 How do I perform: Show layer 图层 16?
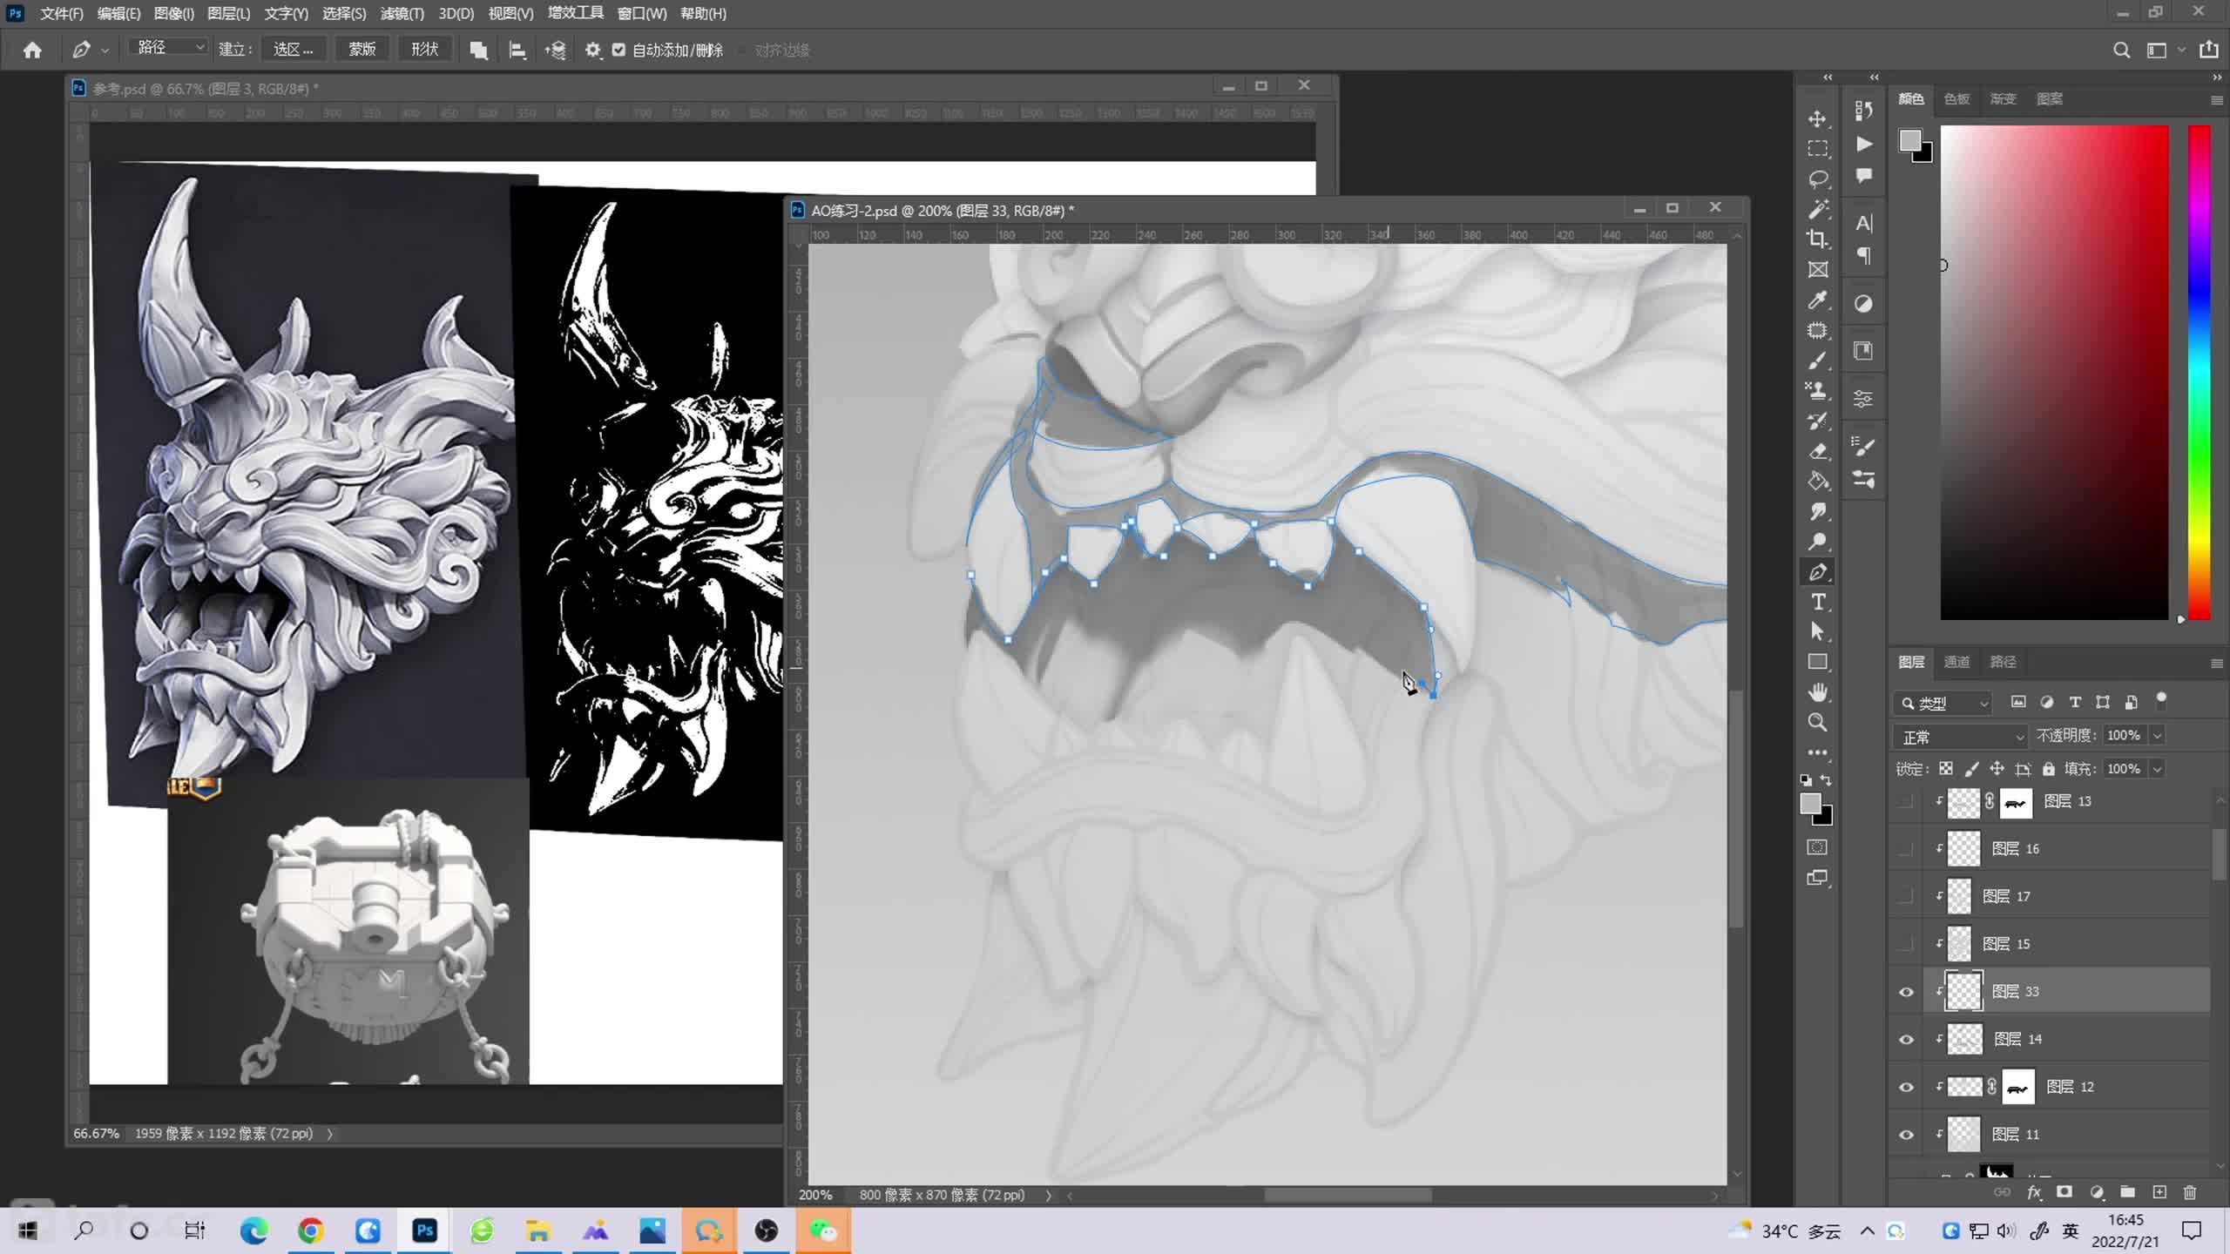click(1906, 849)
